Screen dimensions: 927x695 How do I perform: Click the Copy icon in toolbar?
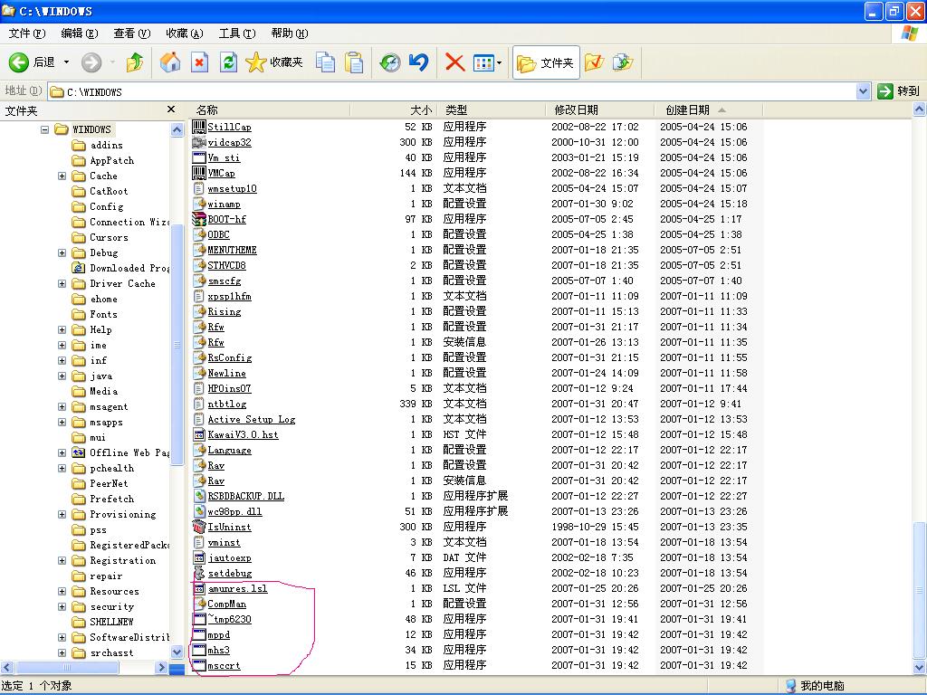325,62
